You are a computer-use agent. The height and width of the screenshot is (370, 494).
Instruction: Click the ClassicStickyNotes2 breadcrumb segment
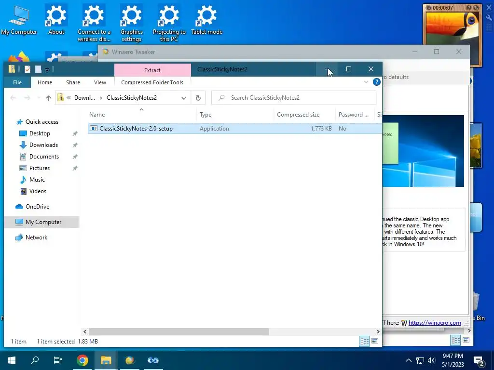(132, 98)
